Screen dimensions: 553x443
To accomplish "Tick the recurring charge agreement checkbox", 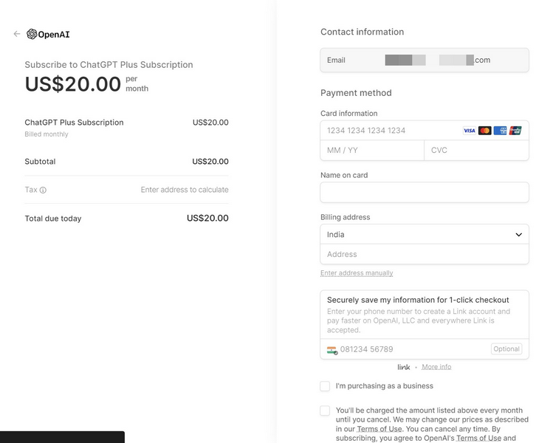I will (x=325, y=411).
